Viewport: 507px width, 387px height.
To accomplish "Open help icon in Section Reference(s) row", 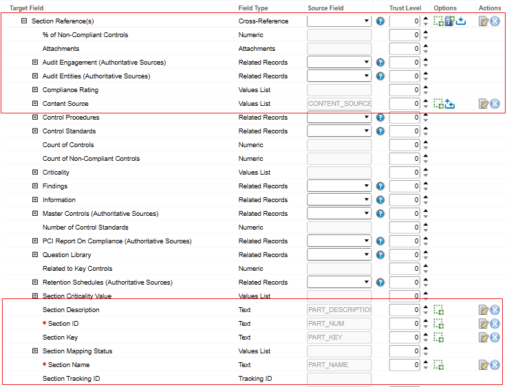I will coord(380,21).
